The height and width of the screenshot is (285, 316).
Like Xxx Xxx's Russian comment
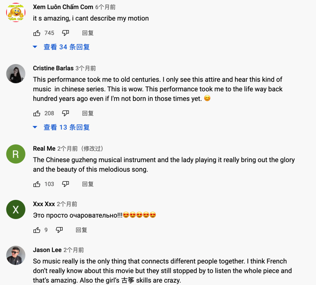(x=37, y=230)
